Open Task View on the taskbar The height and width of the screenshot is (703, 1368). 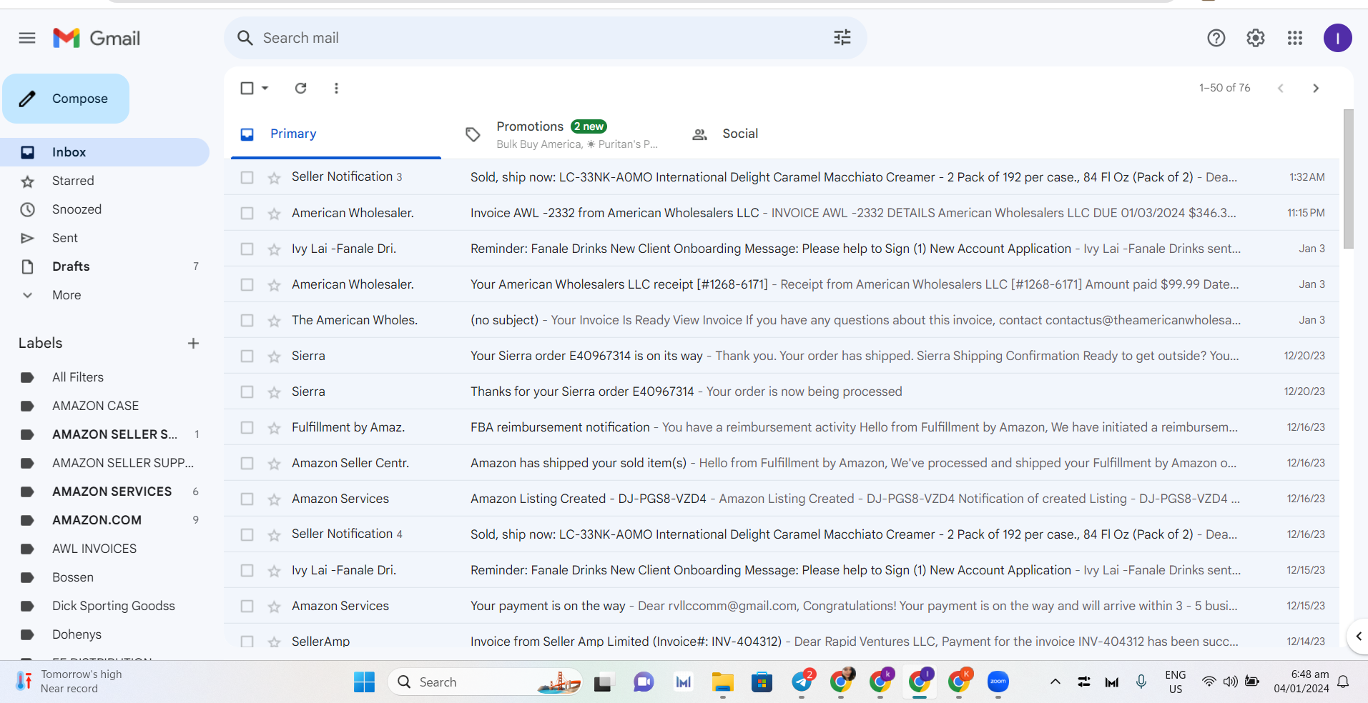[604, 682]
